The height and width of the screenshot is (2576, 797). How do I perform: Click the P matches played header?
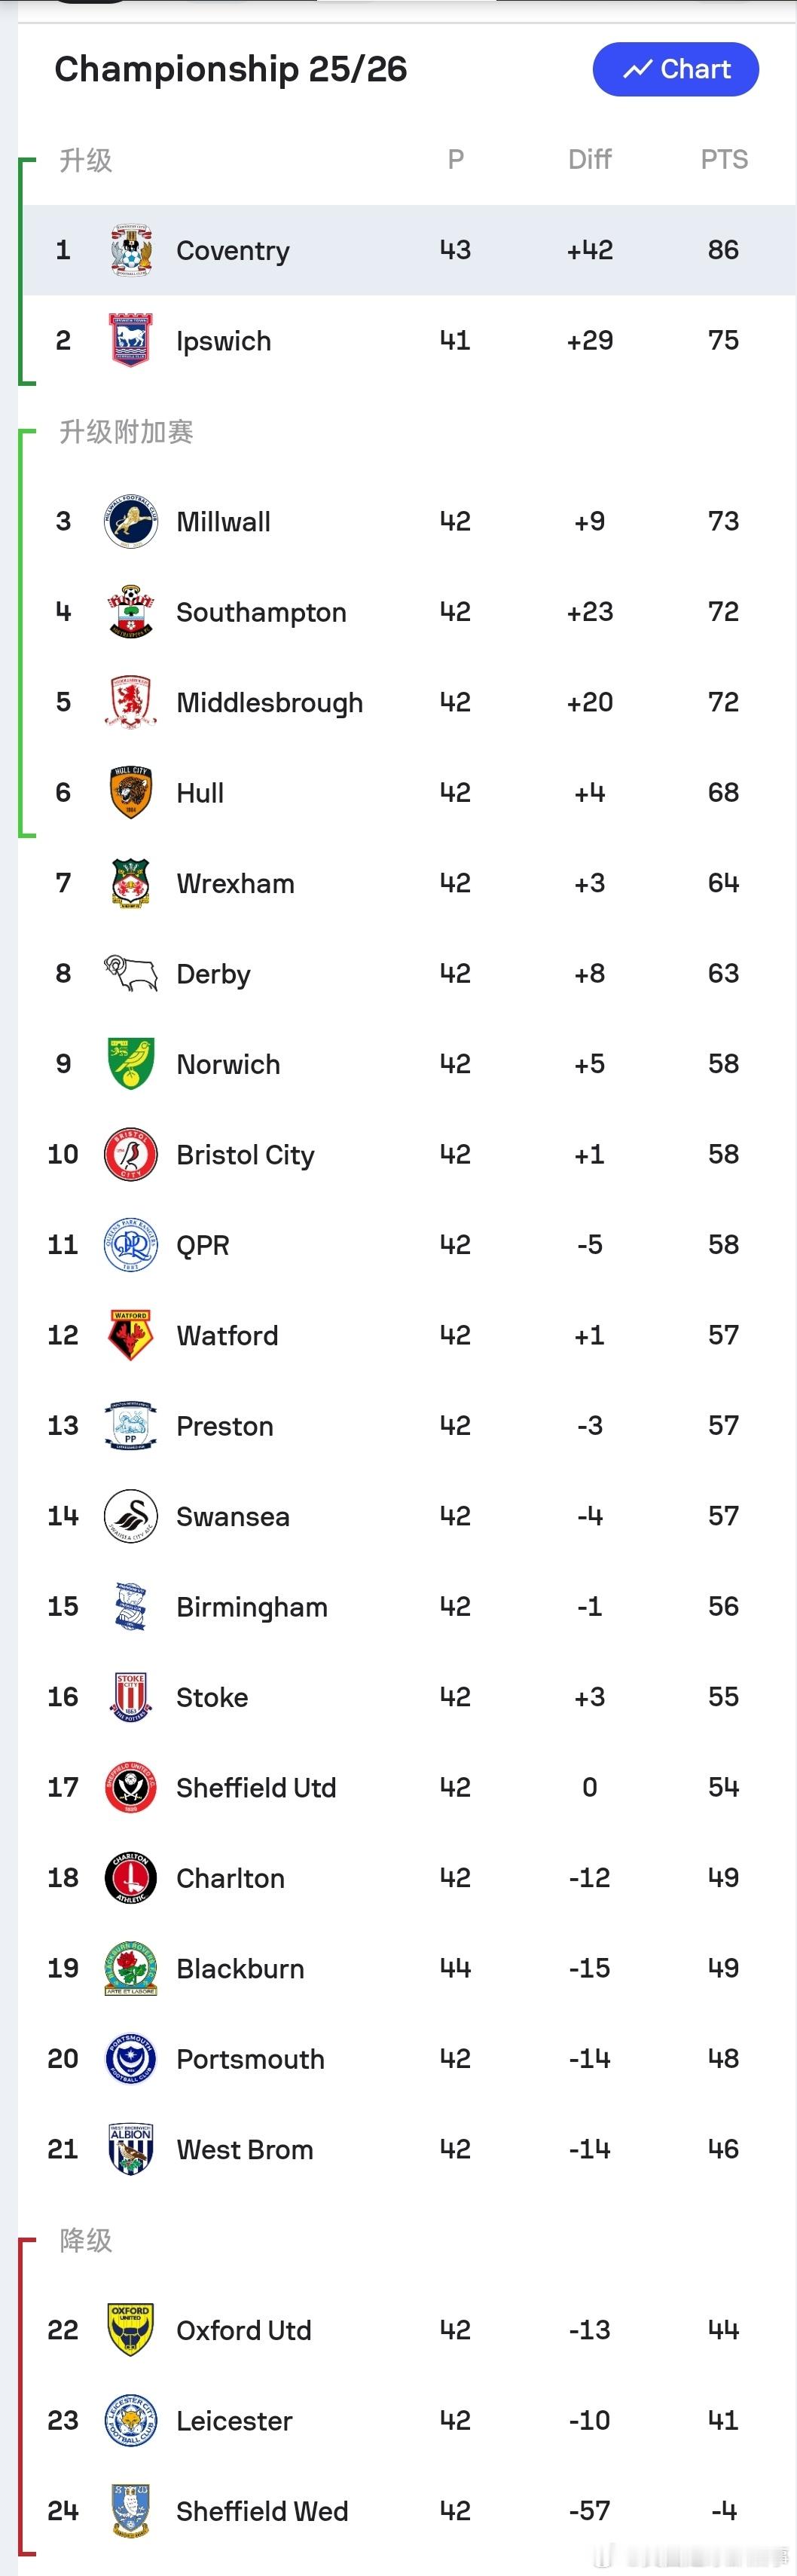point(456,160)
